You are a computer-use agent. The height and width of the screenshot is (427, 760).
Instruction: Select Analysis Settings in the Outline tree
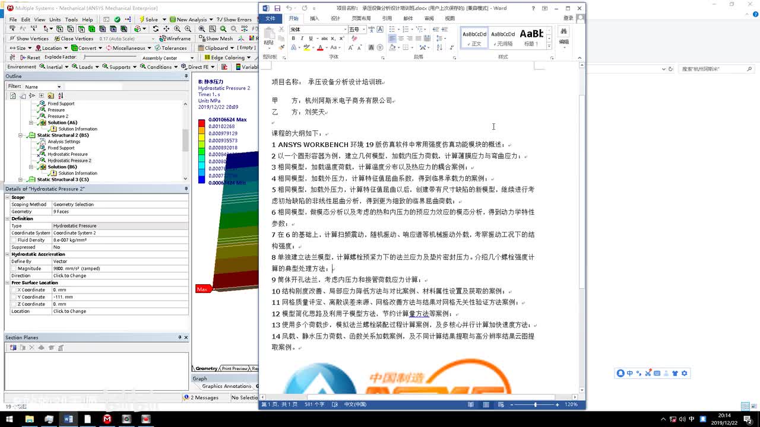pos(64,142)
